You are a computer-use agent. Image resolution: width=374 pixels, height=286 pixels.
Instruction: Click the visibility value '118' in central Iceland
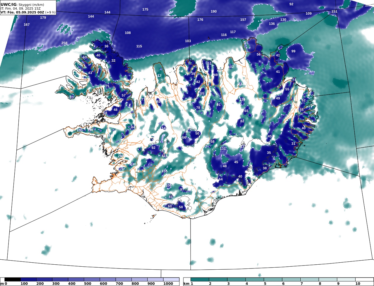click(x=165, y=156)
